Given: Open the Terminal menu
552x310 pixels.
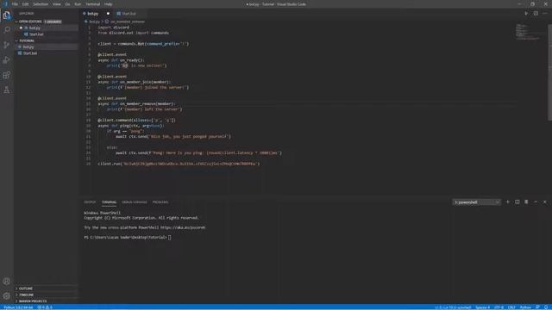Looking at the screenshot, I should [x=93, y=4].
